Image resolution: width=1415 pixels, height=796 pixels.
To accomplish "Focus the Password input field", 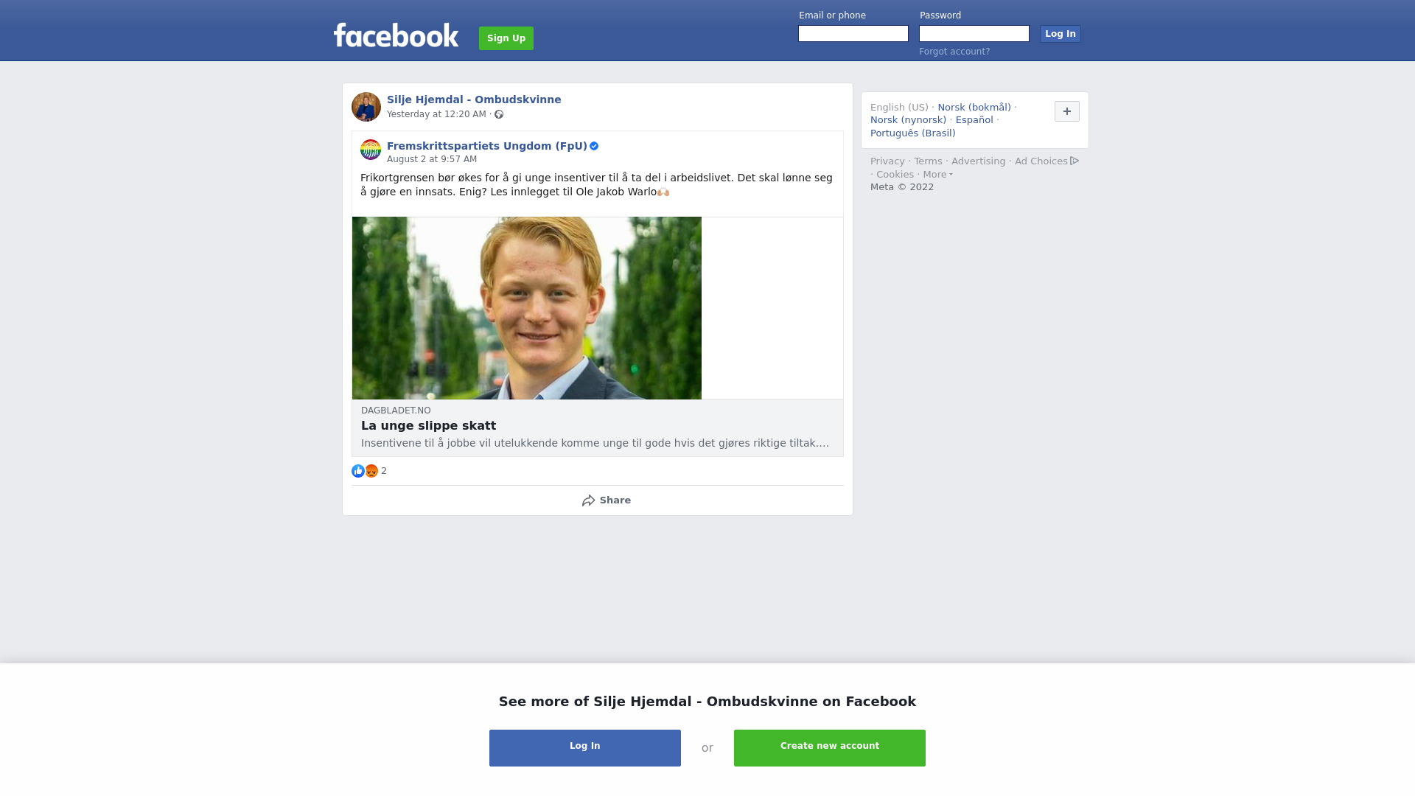I will coord(974,34).
